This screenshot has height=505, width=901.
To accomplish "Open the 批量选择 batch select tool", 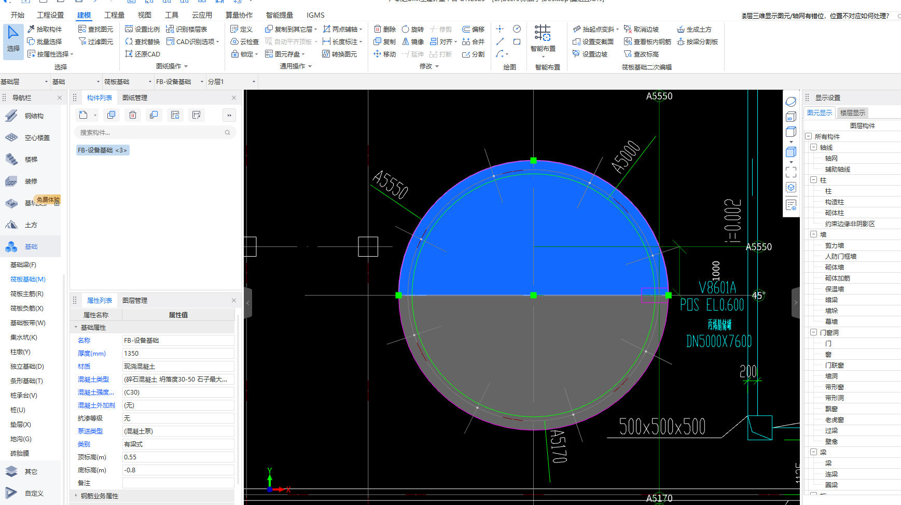I will coord(45,41).
